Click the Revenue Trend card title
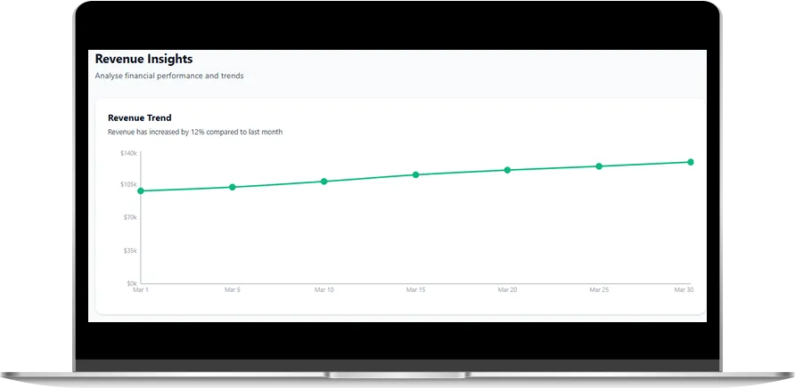The width and height of the screenshot is (795, 388). (139, 117)
